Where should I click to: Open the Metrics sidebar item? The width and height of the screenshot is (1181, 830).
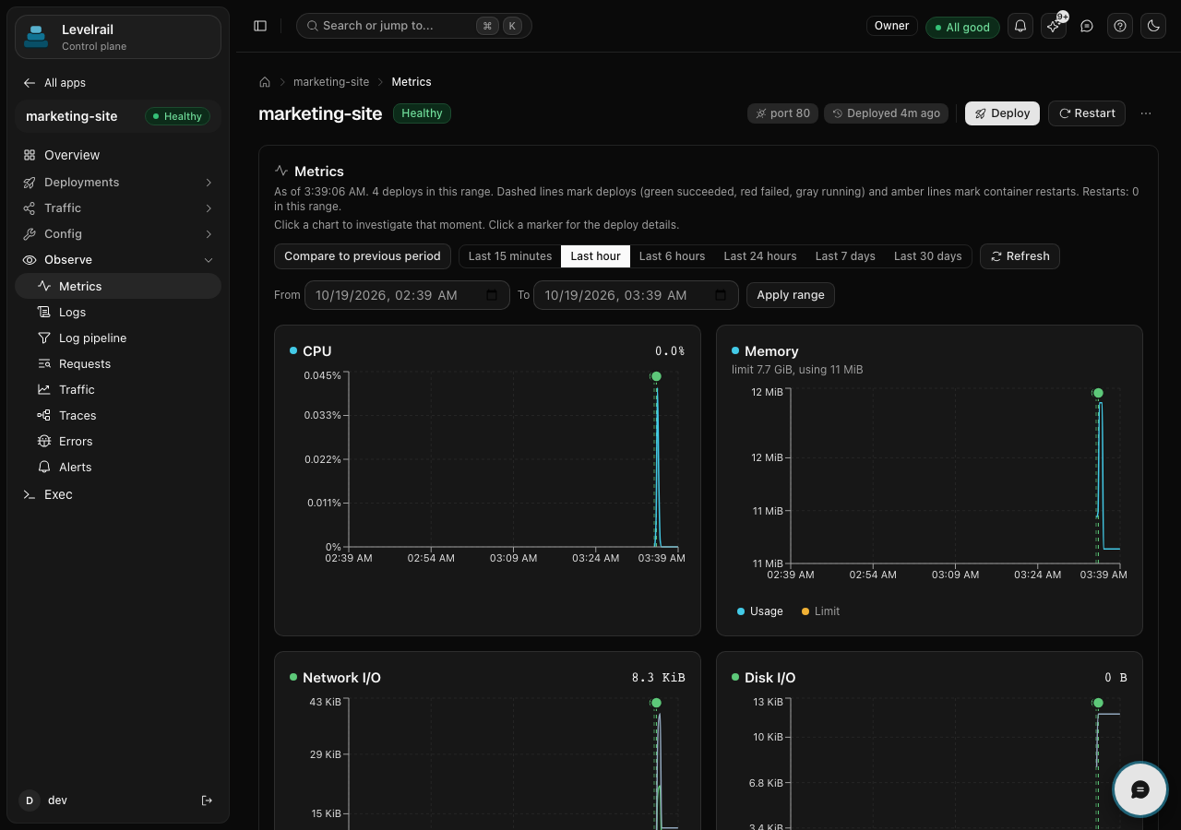coord(118,286)
